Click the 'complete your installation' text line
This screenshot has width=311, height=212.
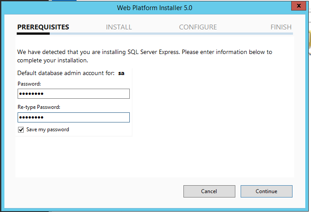click(x=53, y=60)
